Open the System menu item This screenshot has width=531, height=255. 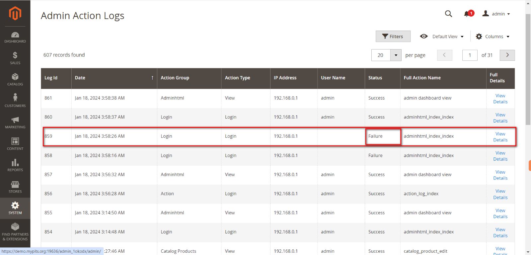[x=15, y=208]
